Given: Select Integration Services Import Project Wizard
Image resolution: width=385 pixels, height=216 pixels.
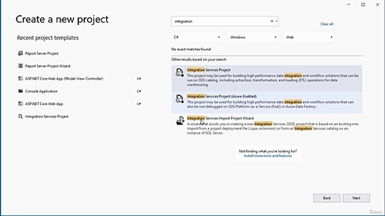Looking at the screenshot, I should coord(267,125).
